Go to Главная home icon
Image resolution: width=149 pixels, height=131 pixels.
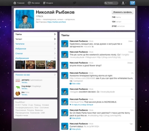[15, 3]
